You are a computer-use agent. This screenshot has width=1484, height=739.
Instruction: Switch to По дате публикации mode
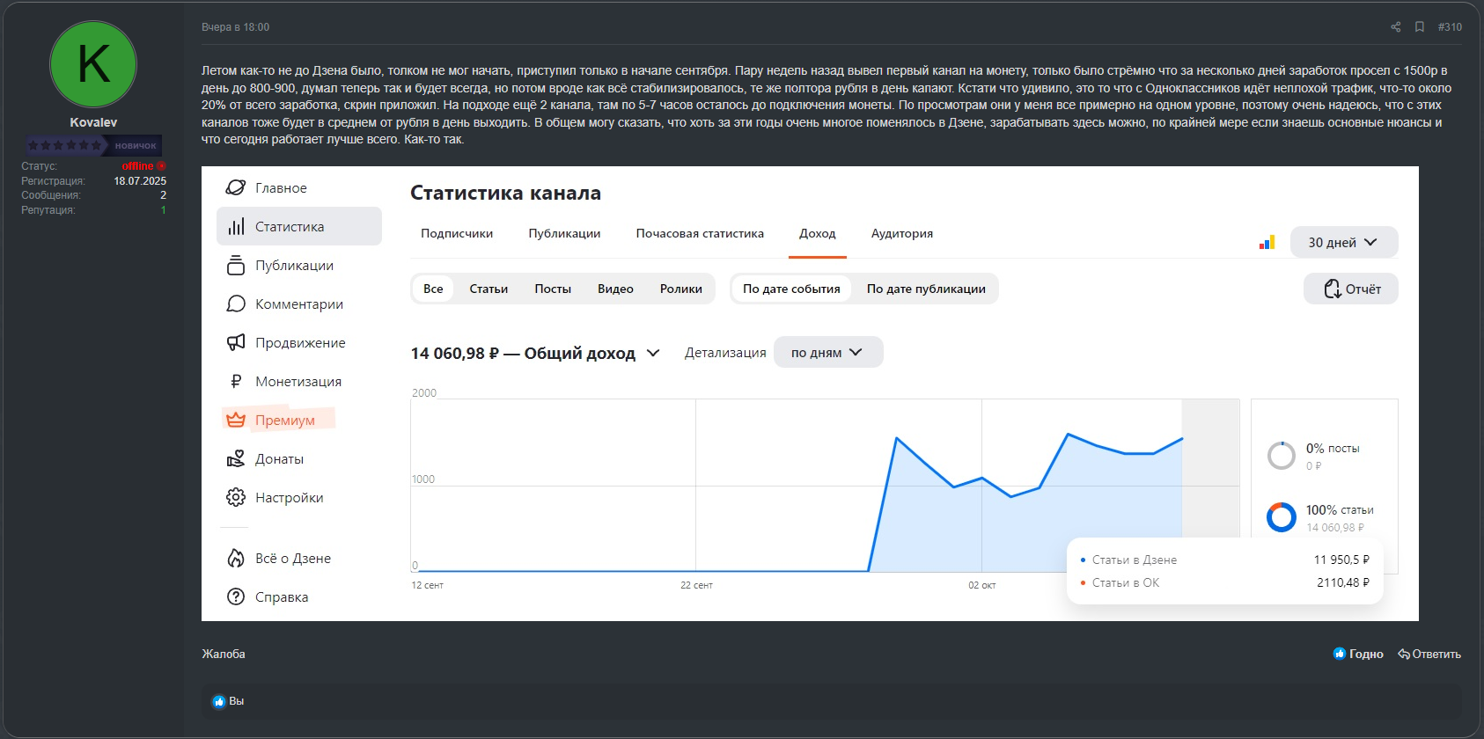tap(926, 289)
